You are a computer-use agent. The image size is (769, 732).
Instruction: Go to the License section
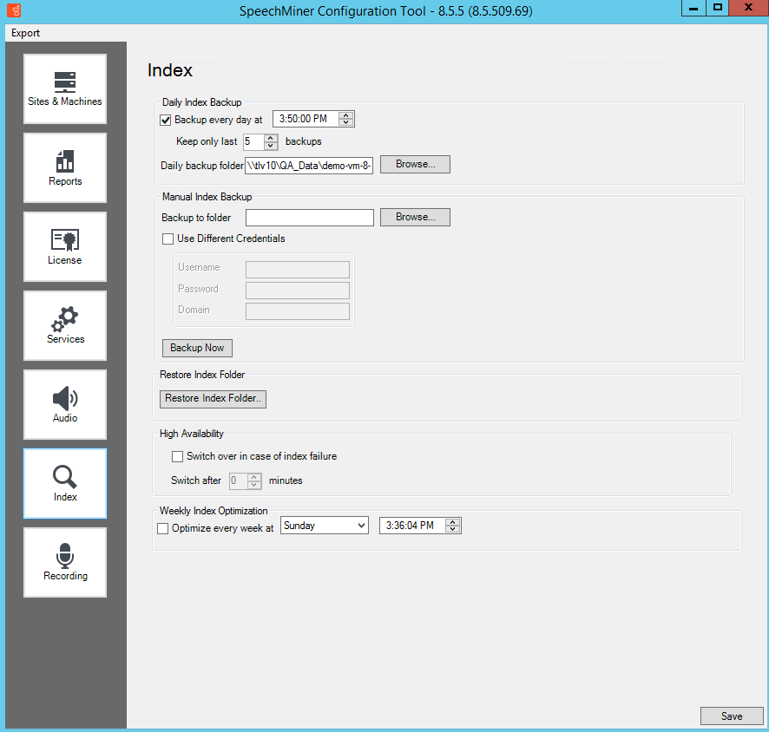(x=65, y=246)
